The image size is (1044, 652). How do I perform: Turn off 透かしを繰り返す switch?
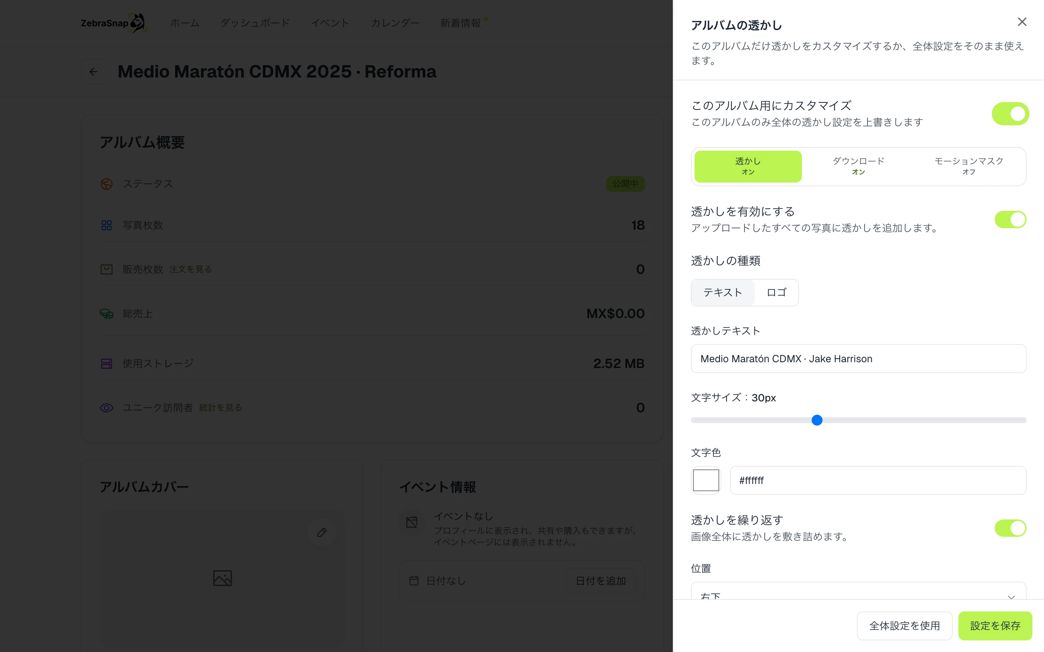pyautogui.click(x=1010, y=528)
